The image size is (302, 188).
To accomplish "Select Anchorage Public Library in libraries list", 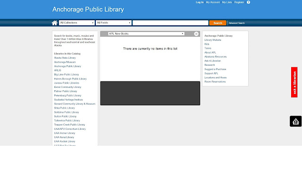I will [67, 66].
